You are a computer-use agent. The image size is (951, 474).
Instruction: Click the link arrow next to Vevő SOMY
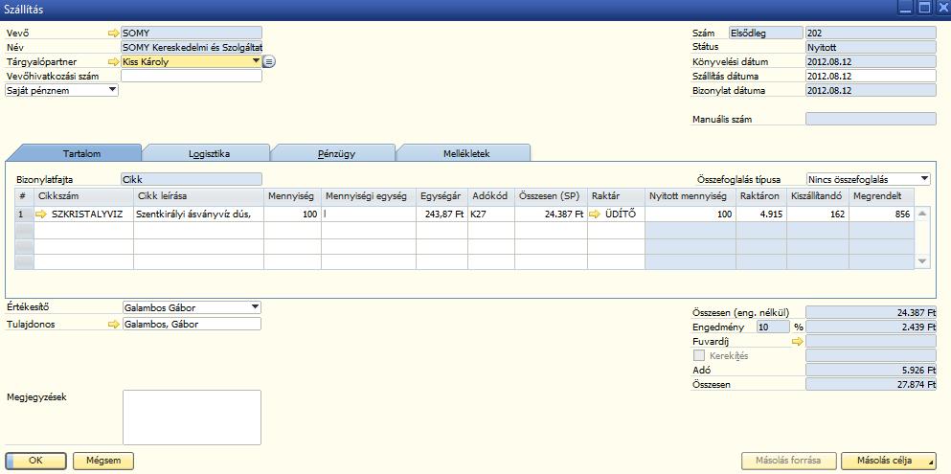114,33
